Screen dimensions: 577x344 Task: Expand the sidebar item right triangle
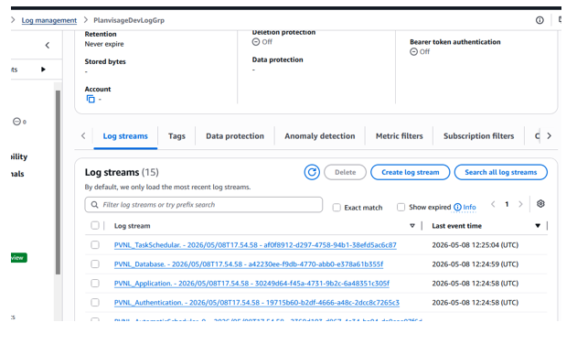pos(43,70)
